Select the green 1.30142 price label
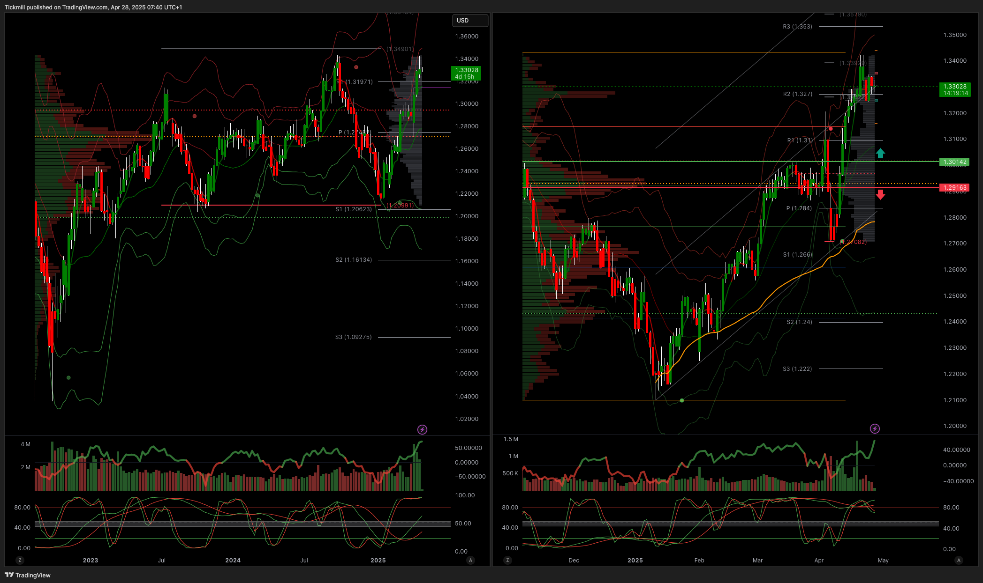The image size is (983, 583). tap(954, 162)
